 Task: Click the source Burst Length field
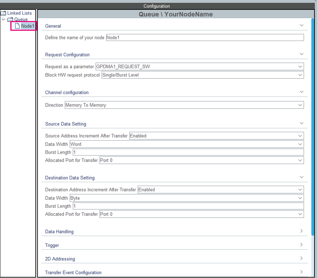pos(188,152)
